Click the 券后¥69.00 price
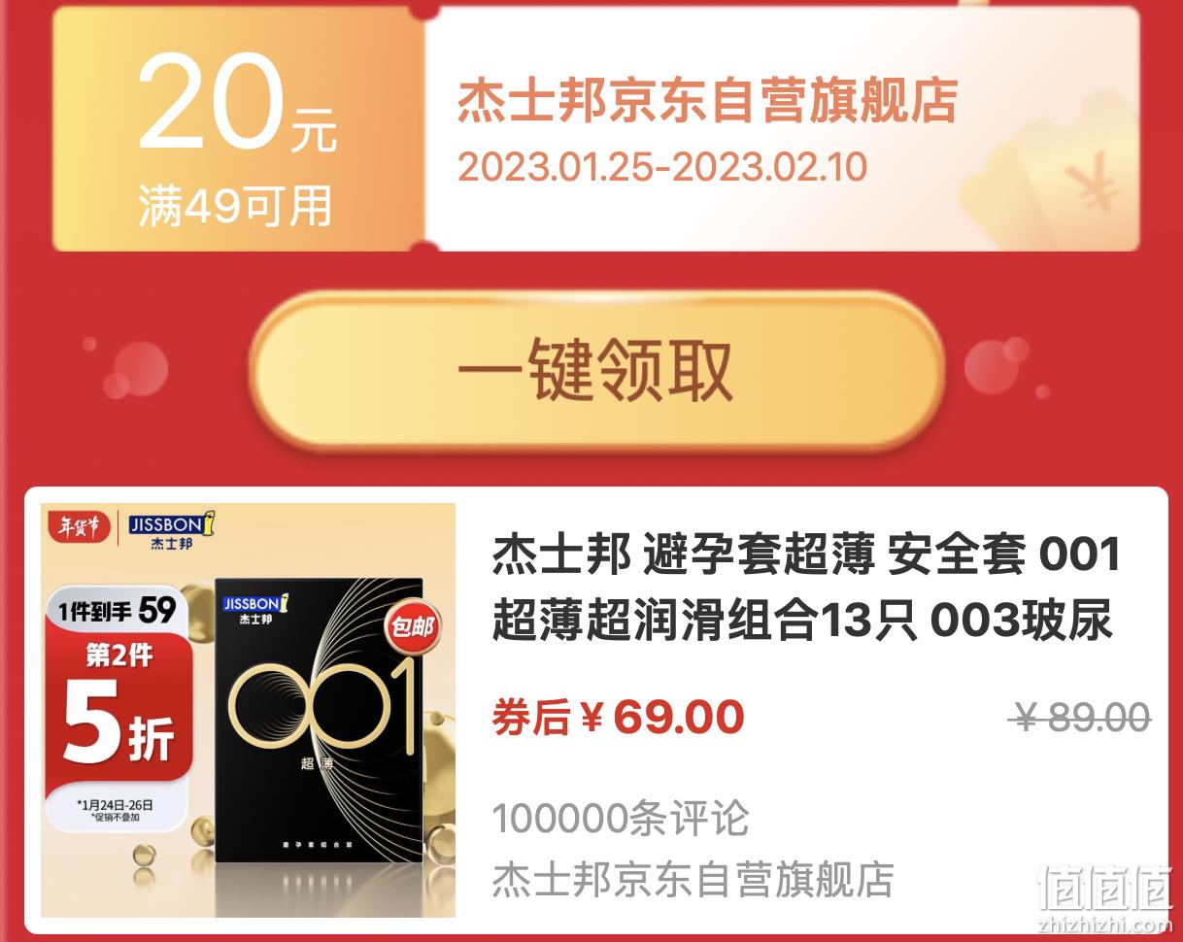This screenshot has height=942, width=1183. tap(619, 719)
